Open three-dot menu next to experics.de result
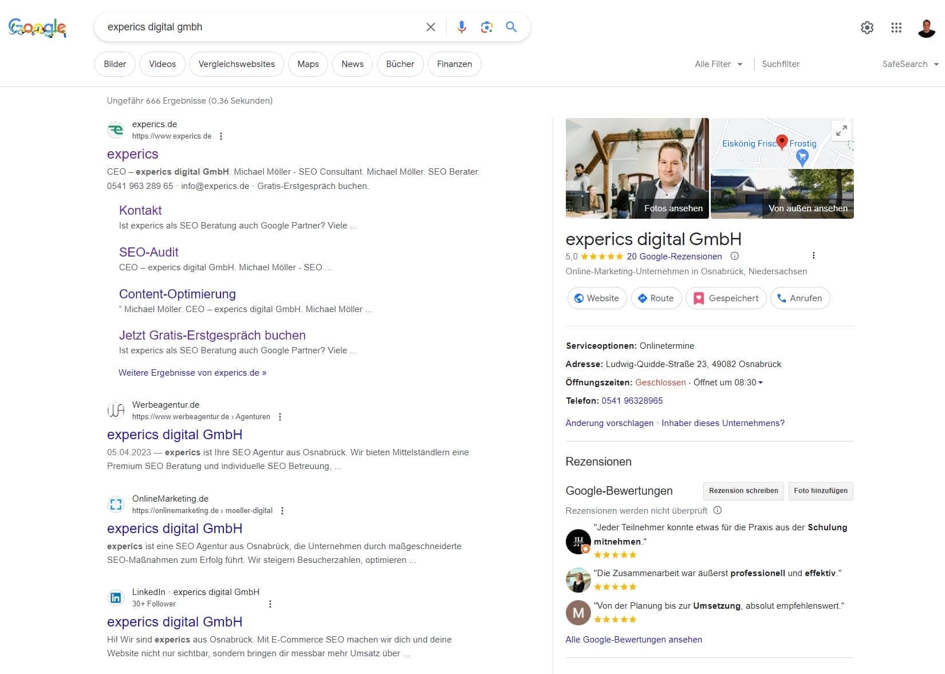This screenshot has width=945, height=674. [x=221, y=136]
